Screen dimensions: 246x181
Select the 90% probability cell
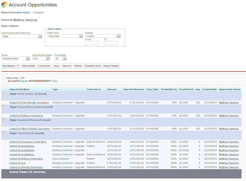[x=174, y=129]
